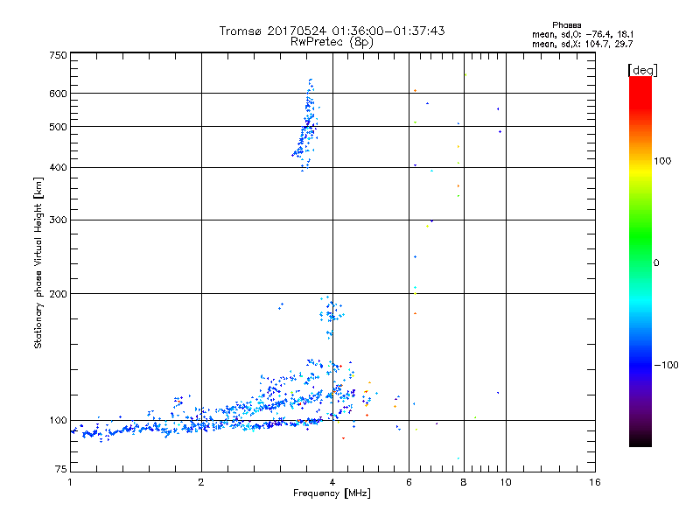Image resolution: width=700 pixels, height=525 pixels.
Task: Click the y-axis tick label '500'
Action: click(x=58, y=127)
